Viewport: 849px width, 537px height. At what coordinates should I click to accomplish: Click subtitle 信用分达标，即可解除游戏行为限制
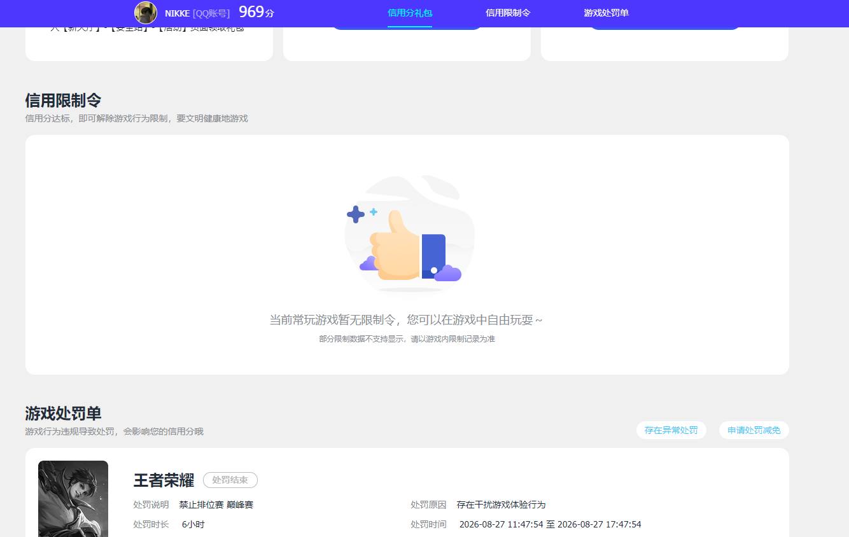tap(137, 118)
